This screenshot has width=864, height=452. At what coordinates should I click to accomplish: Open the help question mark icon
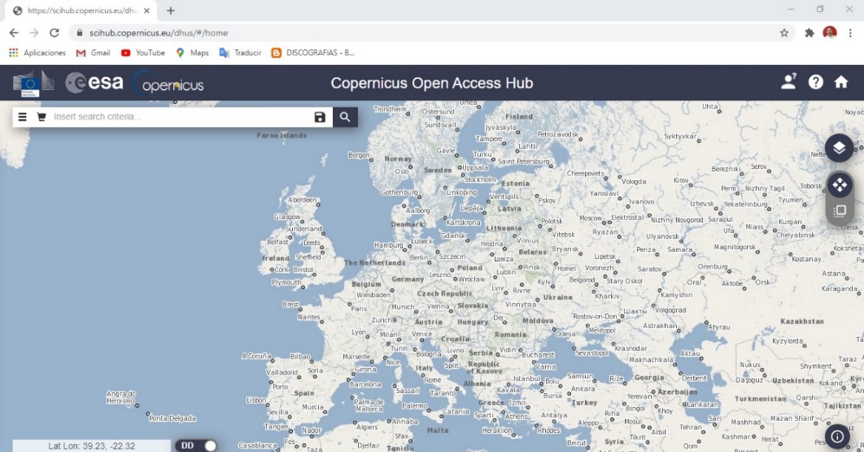815,82
